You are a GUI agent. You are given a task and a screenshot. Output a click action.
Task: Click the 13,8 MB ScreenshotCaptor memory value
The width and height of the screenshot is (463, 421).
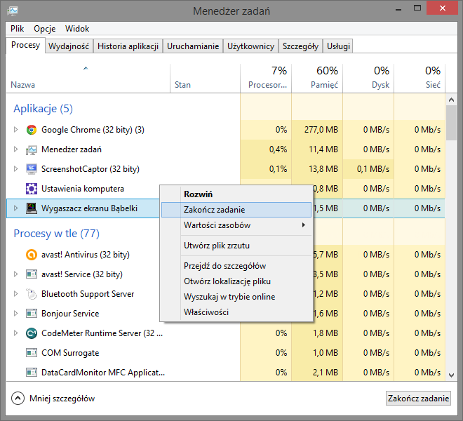323,169
